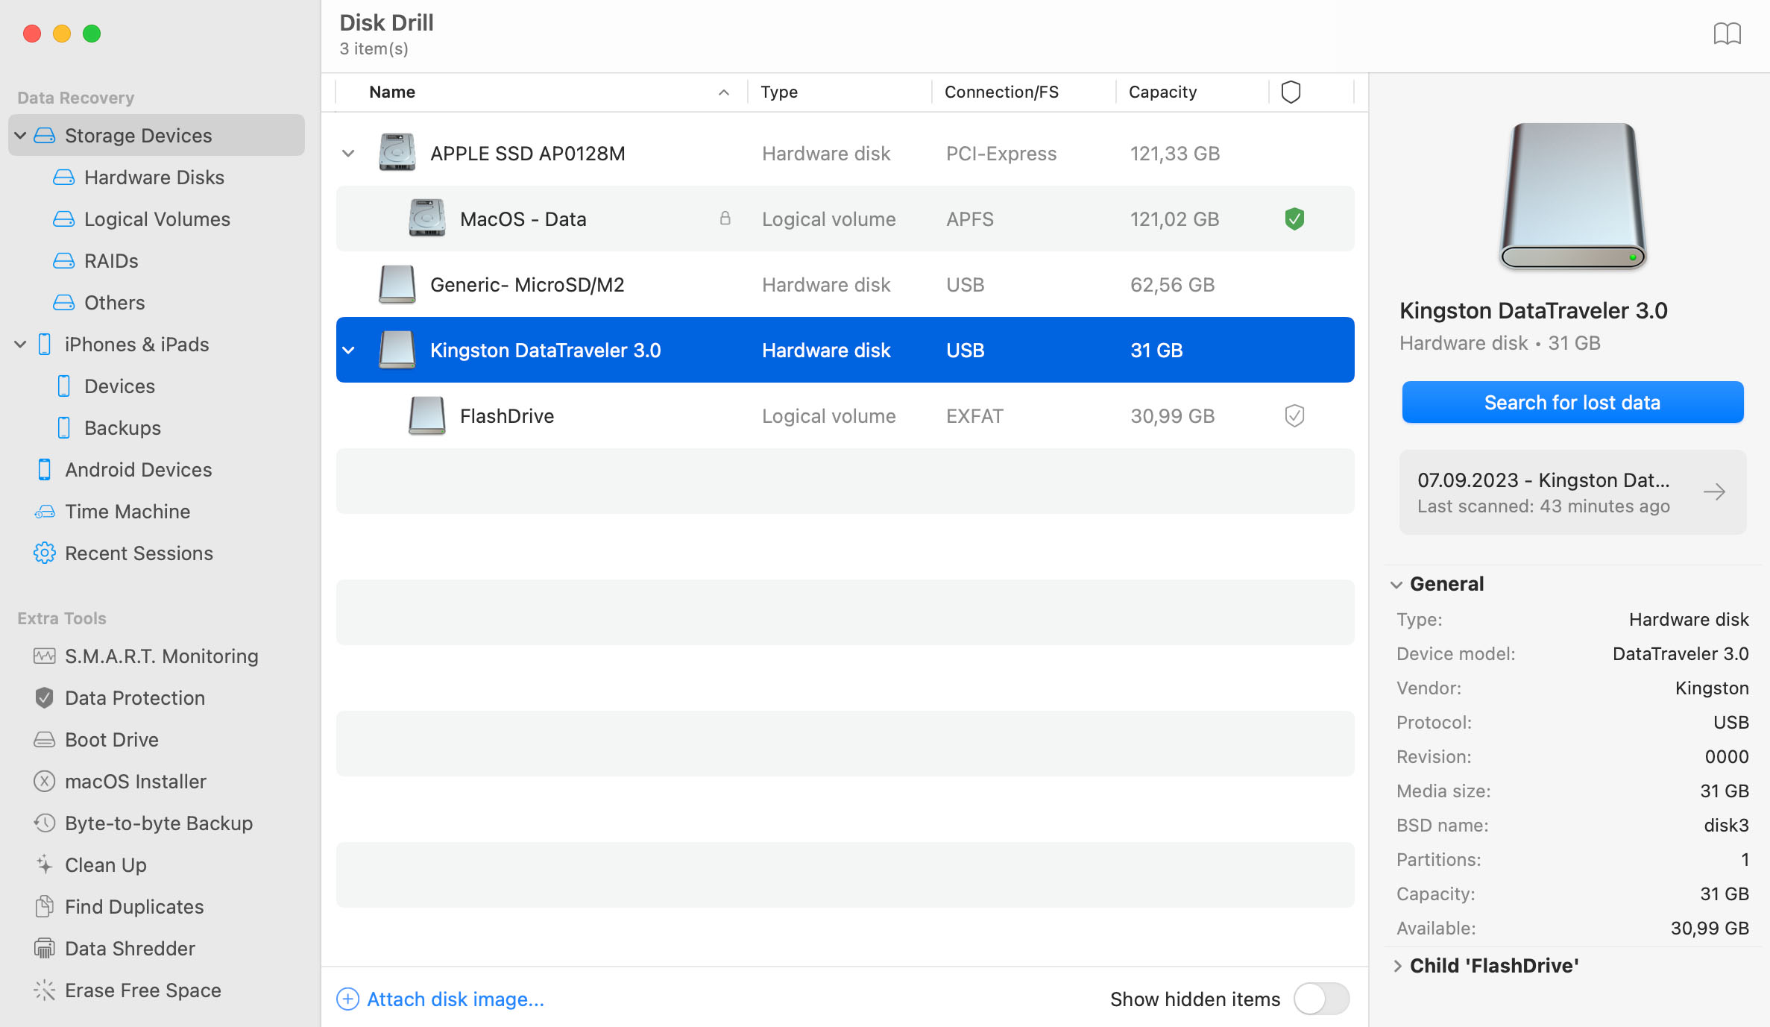Viewport: 1770px width, 1027px height.
Task: Click the green protection badge on MacOS - Data
Action: 1294,219
